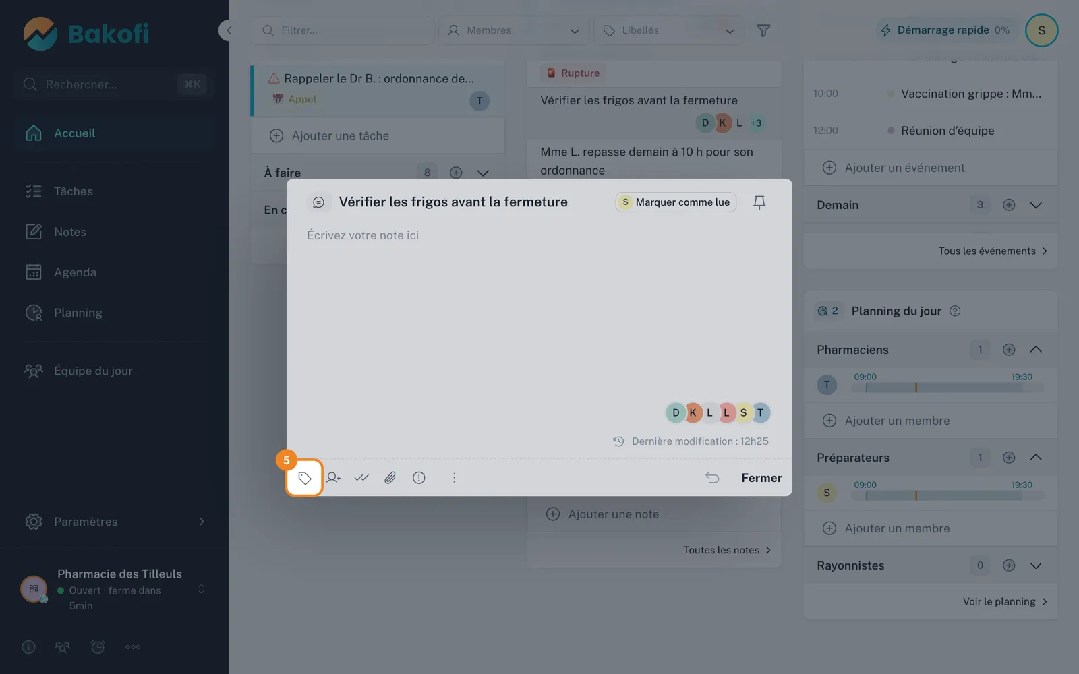
Task: Pin the note using the pin icon
Action: [x=759, y=202]
